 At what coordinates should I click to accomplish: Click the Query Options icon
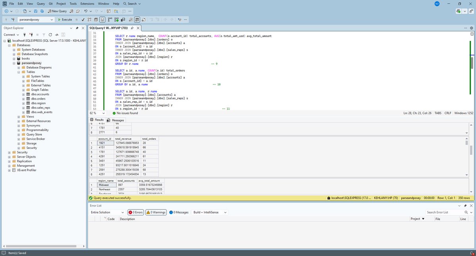point(96,19)
